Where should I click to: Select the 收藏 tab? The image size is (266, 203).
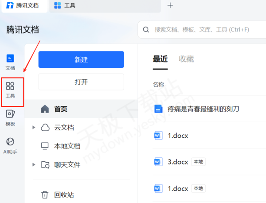[x=186, y=59]
